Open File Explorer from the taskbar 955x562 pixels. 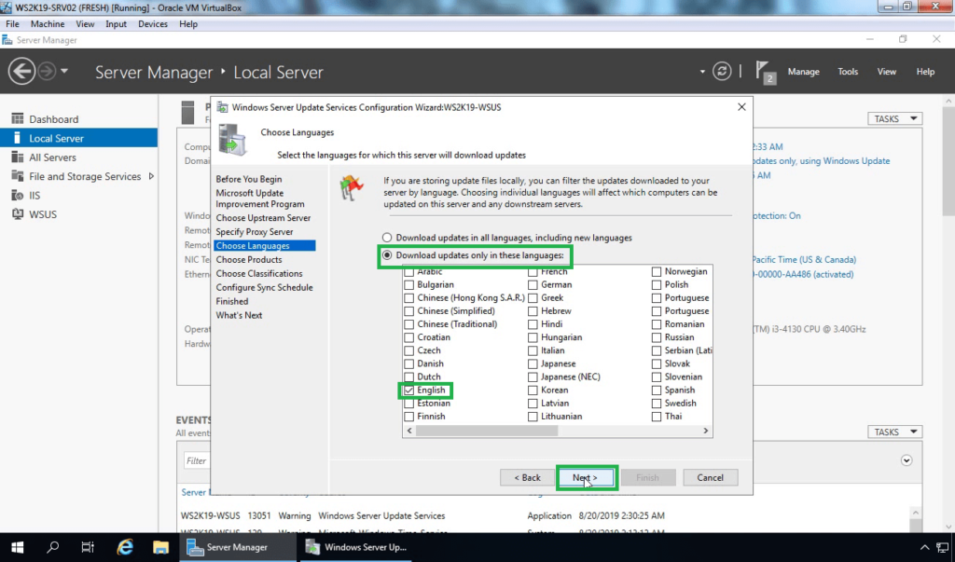pyautogui.click(x=160, y=547)
